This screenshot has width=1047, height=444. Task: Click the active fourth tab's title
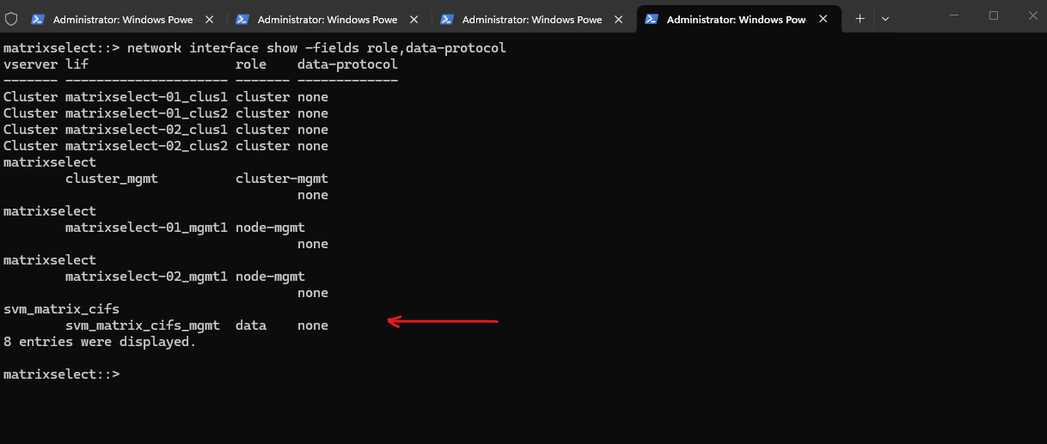(x=736, y=19)
